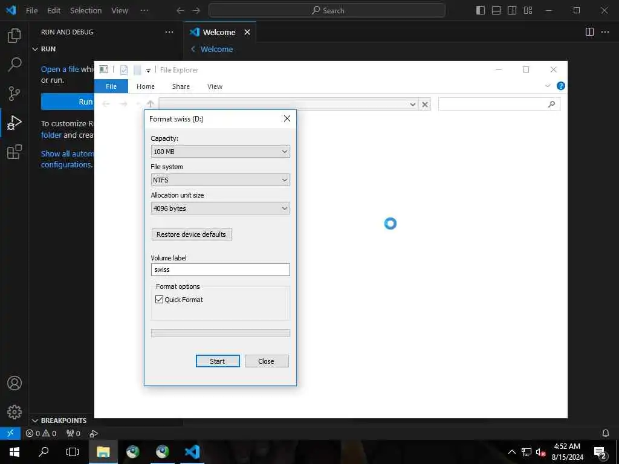The image size is (619, 464).
Task: Open the Capacity dropdown
Action: point(220,152)
